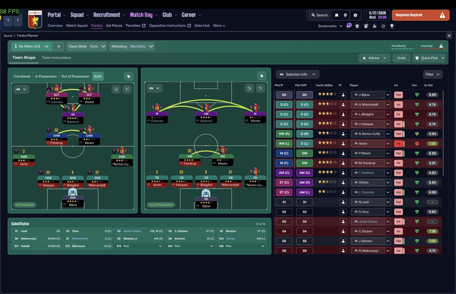Switch to the Team Instructions tab
456x294 pixels.
pos(56,58)
